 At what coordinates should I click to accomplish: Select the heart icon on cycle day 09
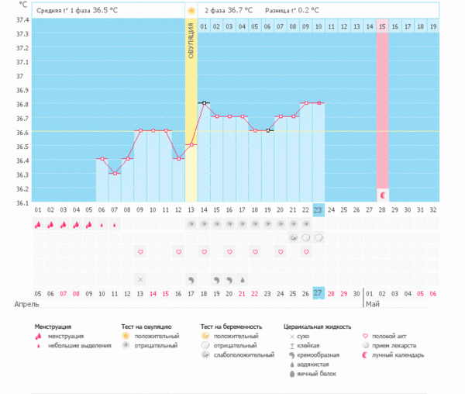coord(140,252)
